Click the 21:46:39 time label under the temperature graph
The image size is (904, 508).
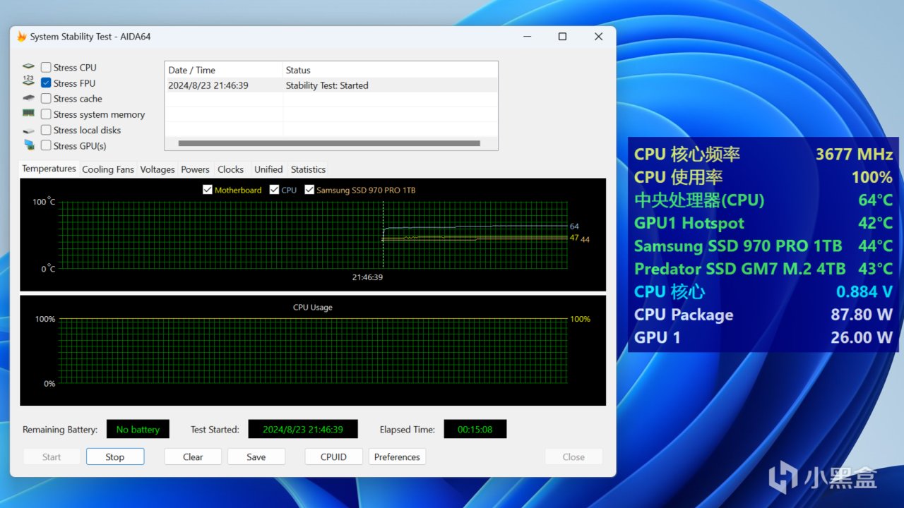[x=368, y=277]
